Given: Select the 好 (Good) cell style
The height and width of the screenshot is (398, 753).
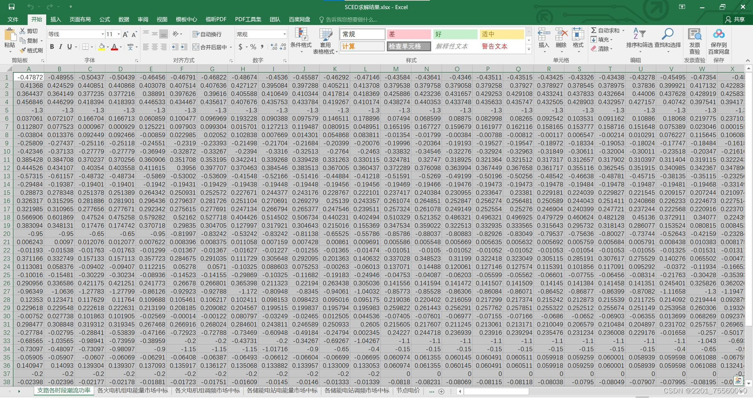Looking at the screenshot, I should (455, 34).
